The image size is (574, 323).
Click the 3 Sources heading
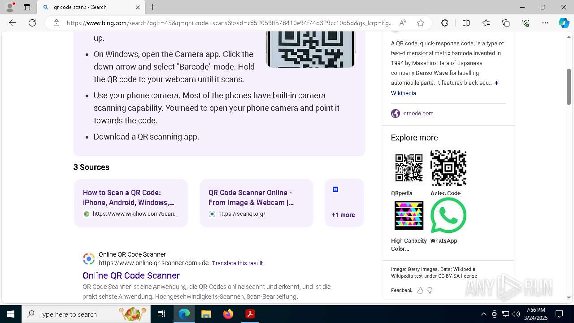pos(91,167)
